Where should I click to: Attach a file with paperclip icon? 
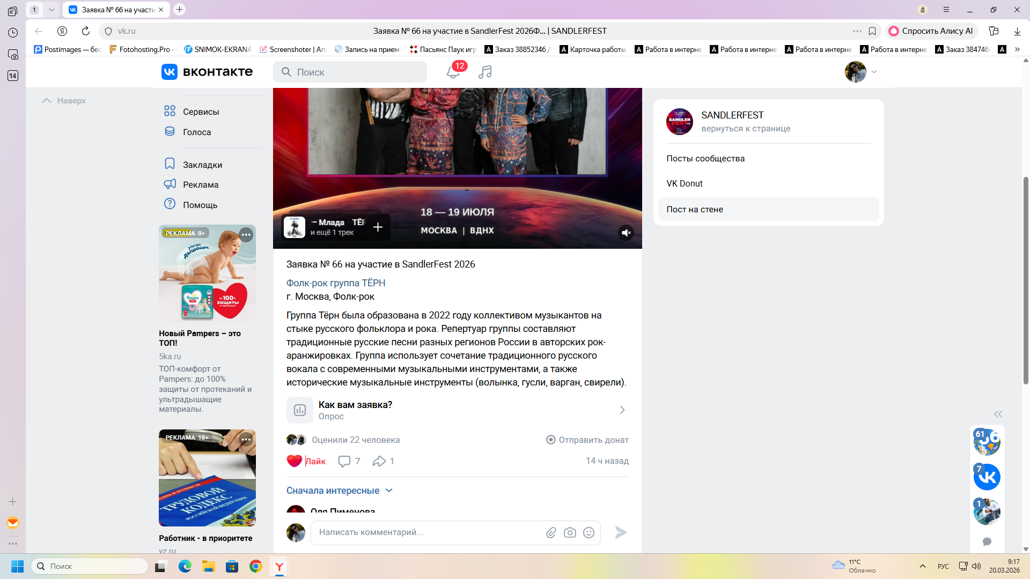(551, 532)
